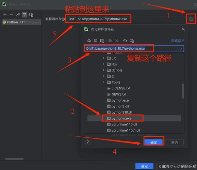Click the delete X toolbar icon

pos(117,41)
